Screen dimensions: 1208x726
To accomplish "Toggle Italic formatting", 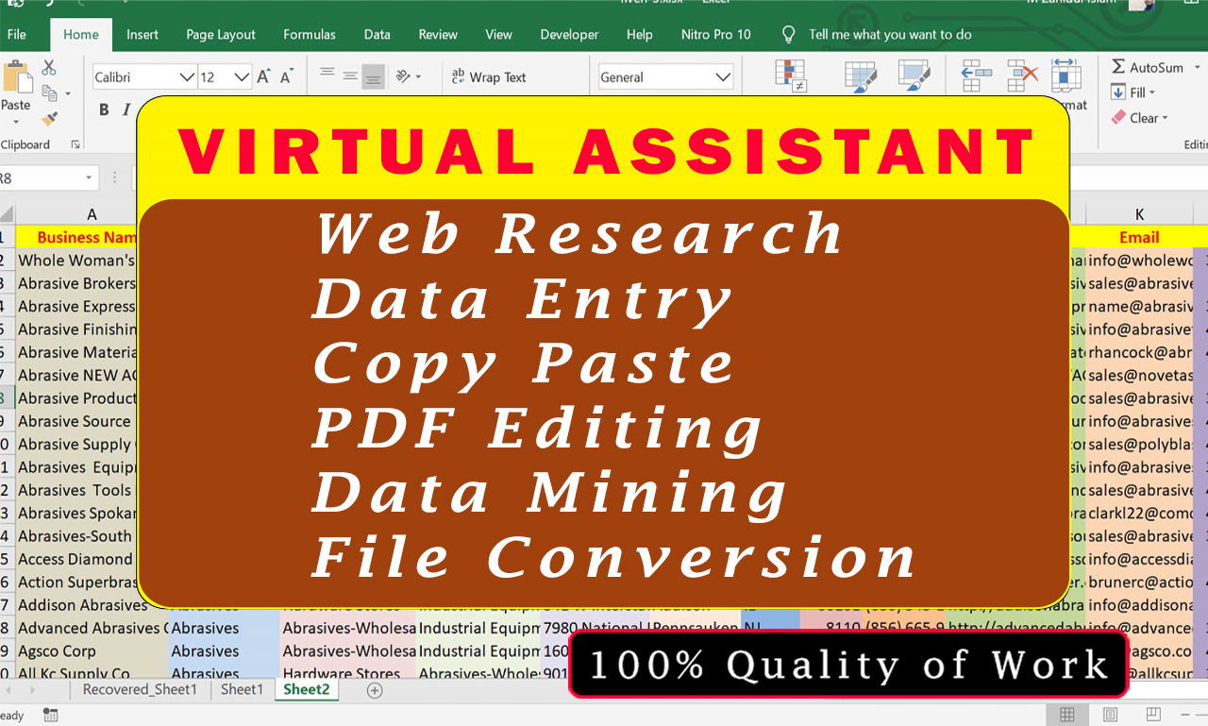I will coord(126,110).
